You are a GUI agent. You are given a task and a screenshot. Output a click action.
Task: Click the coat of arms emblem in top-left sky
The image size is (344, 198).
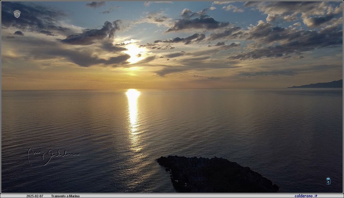[x=17, y=14]
